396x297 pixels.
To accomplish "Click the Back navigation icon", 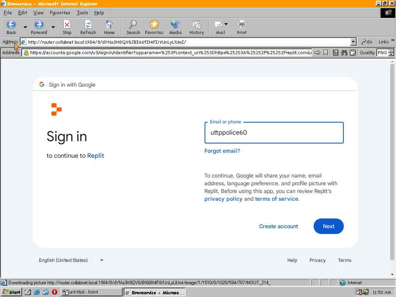I will (x=11, y=24).
